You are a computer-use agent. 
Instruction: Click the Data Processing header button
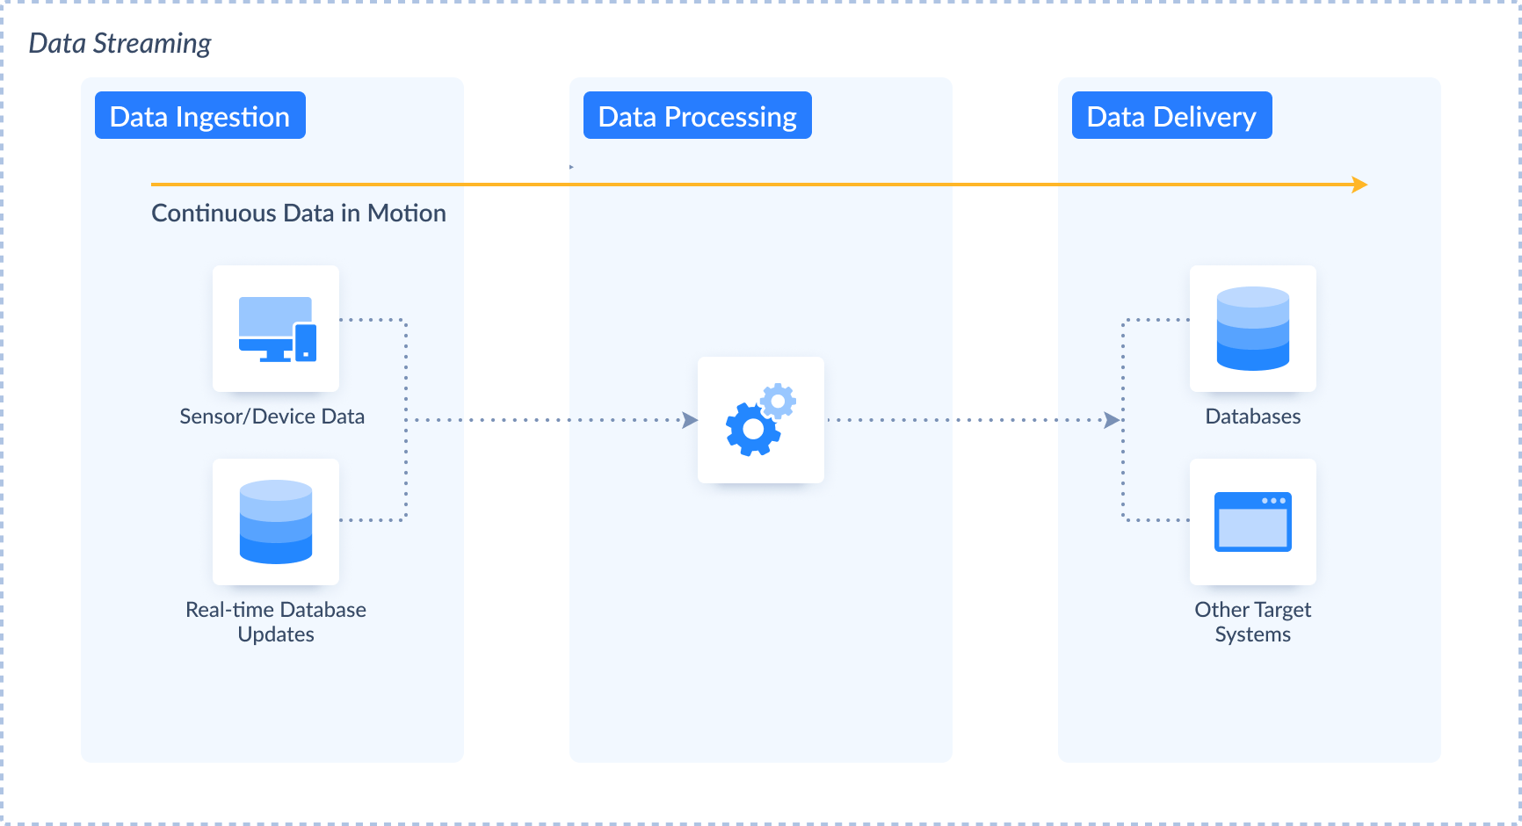[x=697, y=115]
